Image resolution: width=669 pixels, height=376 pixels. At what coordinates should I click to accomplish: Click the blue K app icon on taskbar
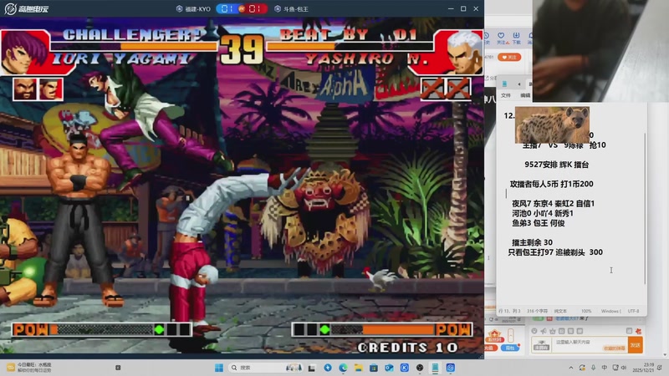[x=405, y=368]
